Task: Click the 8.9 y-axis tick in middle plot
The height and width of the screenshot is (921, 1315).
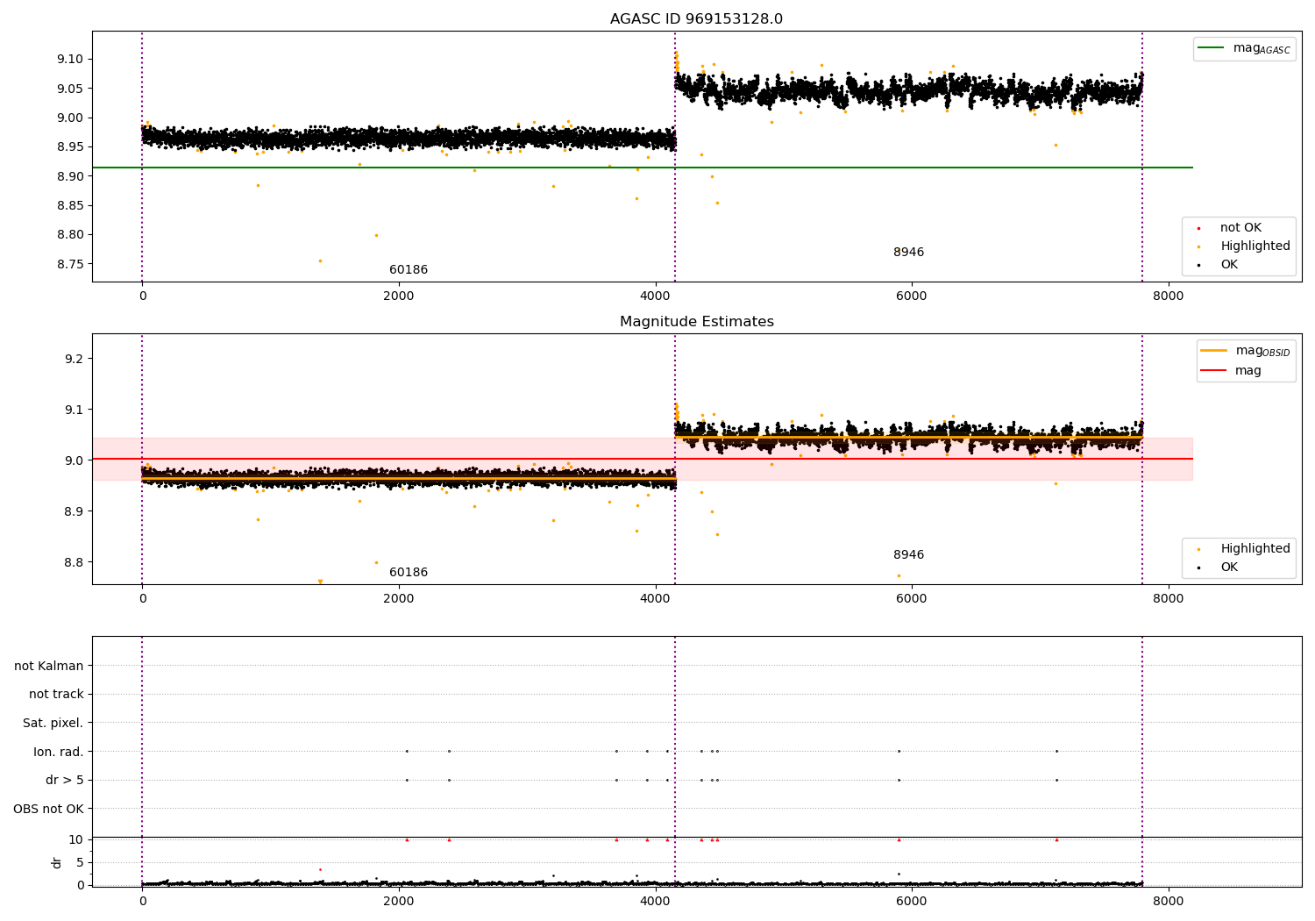Action: coord(74,511)
